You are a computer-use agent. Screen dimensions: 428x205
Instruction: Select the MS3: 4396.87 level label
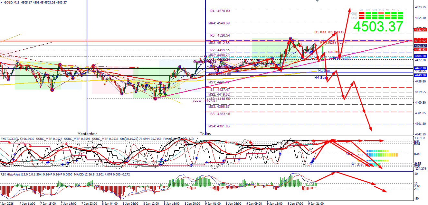click(219, 107)
